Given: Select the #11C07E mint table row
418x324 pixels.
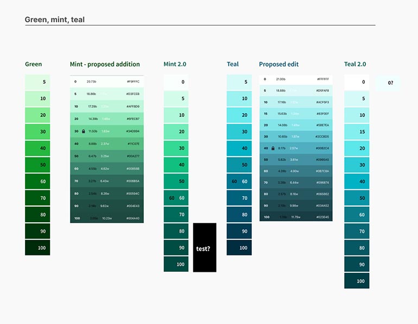Looking at the screenshot, I should tap(107, 144).
